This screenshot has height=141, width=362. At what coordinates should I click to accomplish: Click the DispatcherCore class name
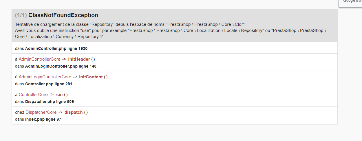pyautogui.click(x=41, y=112)
